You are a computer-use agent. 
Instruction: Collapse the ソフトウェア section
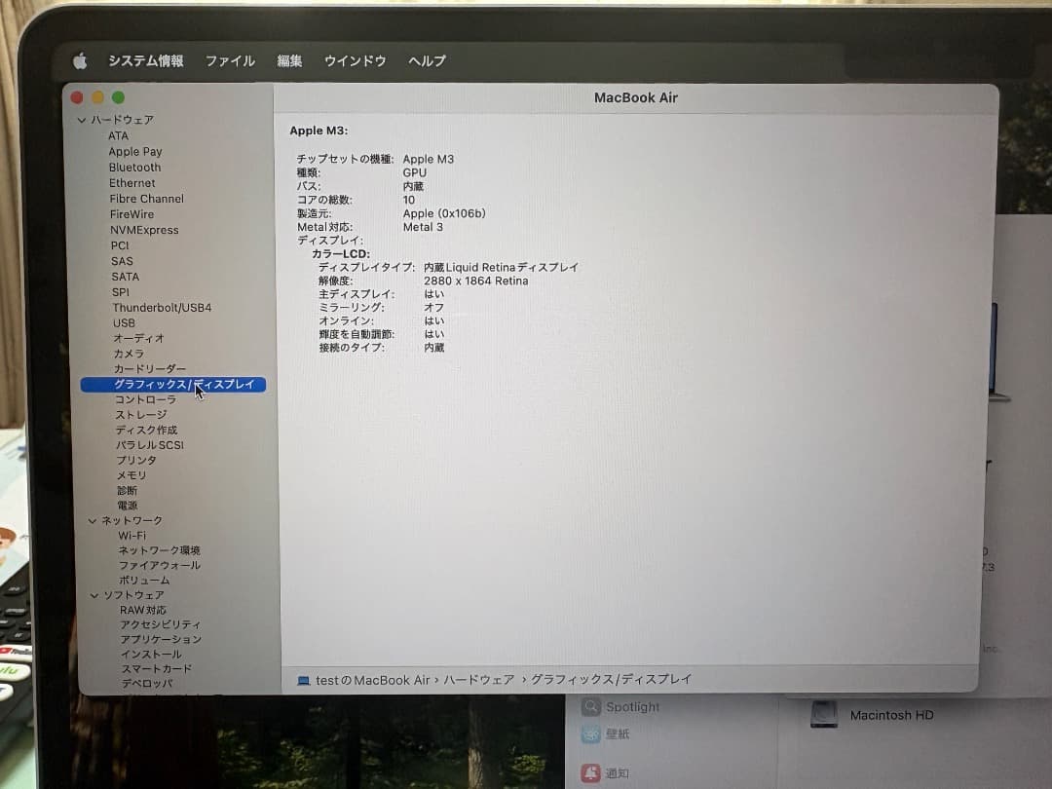tap(93, 594)
